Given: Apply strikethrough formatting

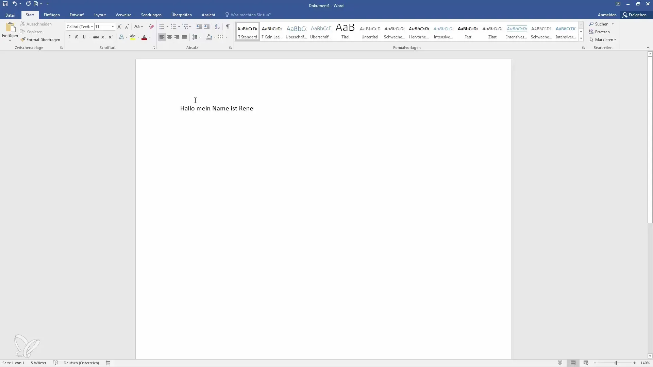Looking at the screenshot, I should 96,37.
